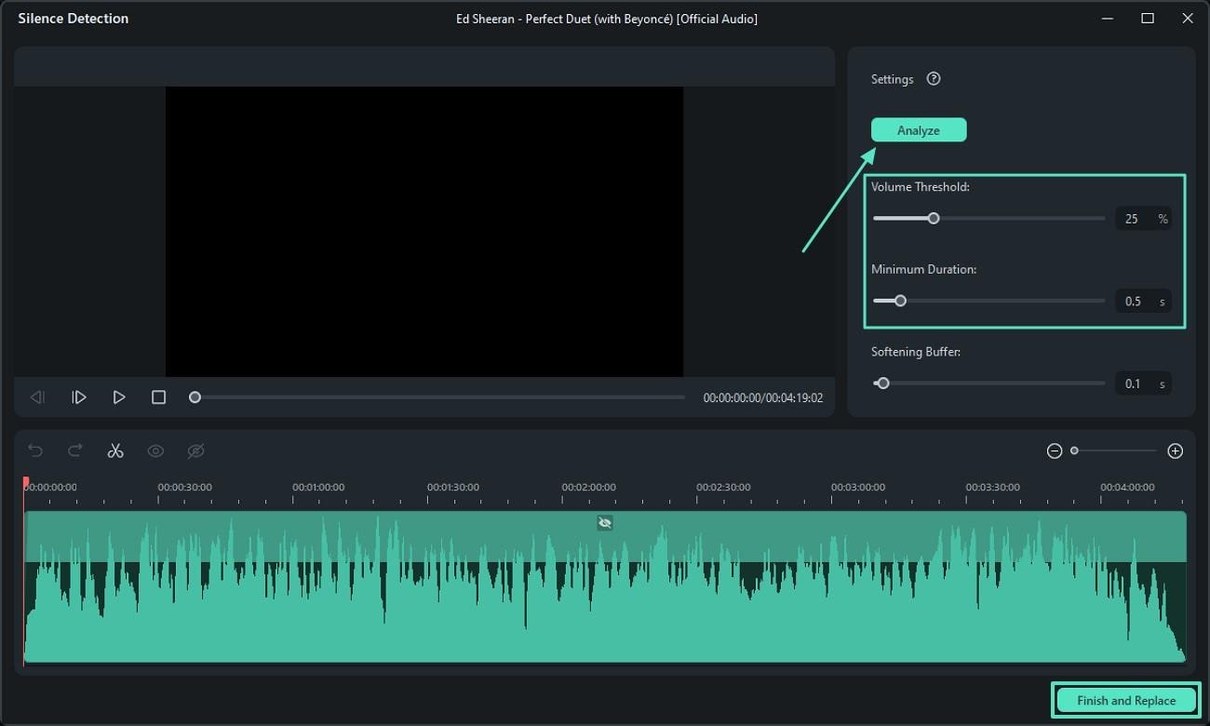Step forward one frame in preview
Screen dimensions: 1210x726
(79, 397)
